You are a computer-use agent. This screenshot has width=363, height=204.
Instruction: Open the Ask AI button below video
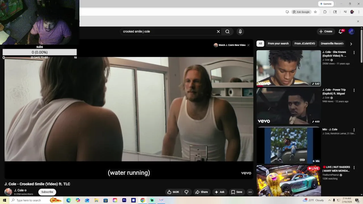[x=220, y=192]
